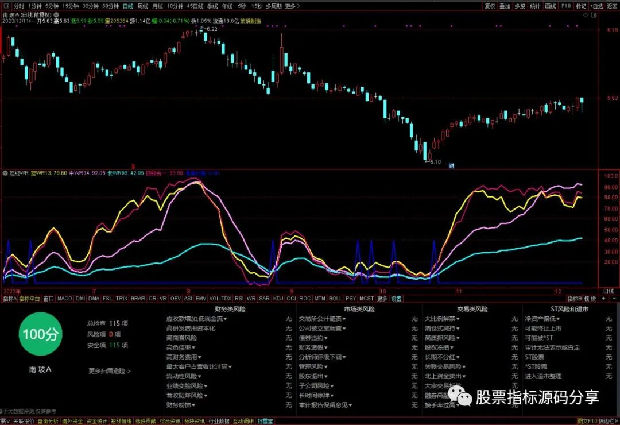Click the 玻璃制造 sector link
The height and width of the screenshot is (425, 620).
251,21
